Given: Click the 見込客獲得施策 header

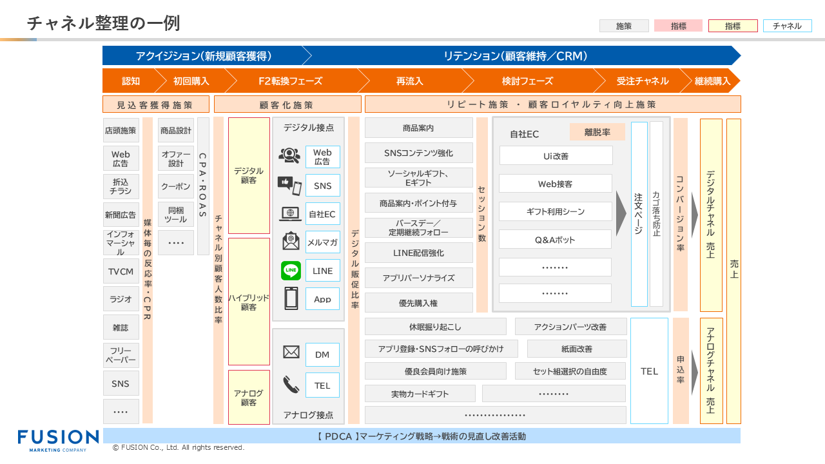Looking at the screenshot, I should pos(155,104).
